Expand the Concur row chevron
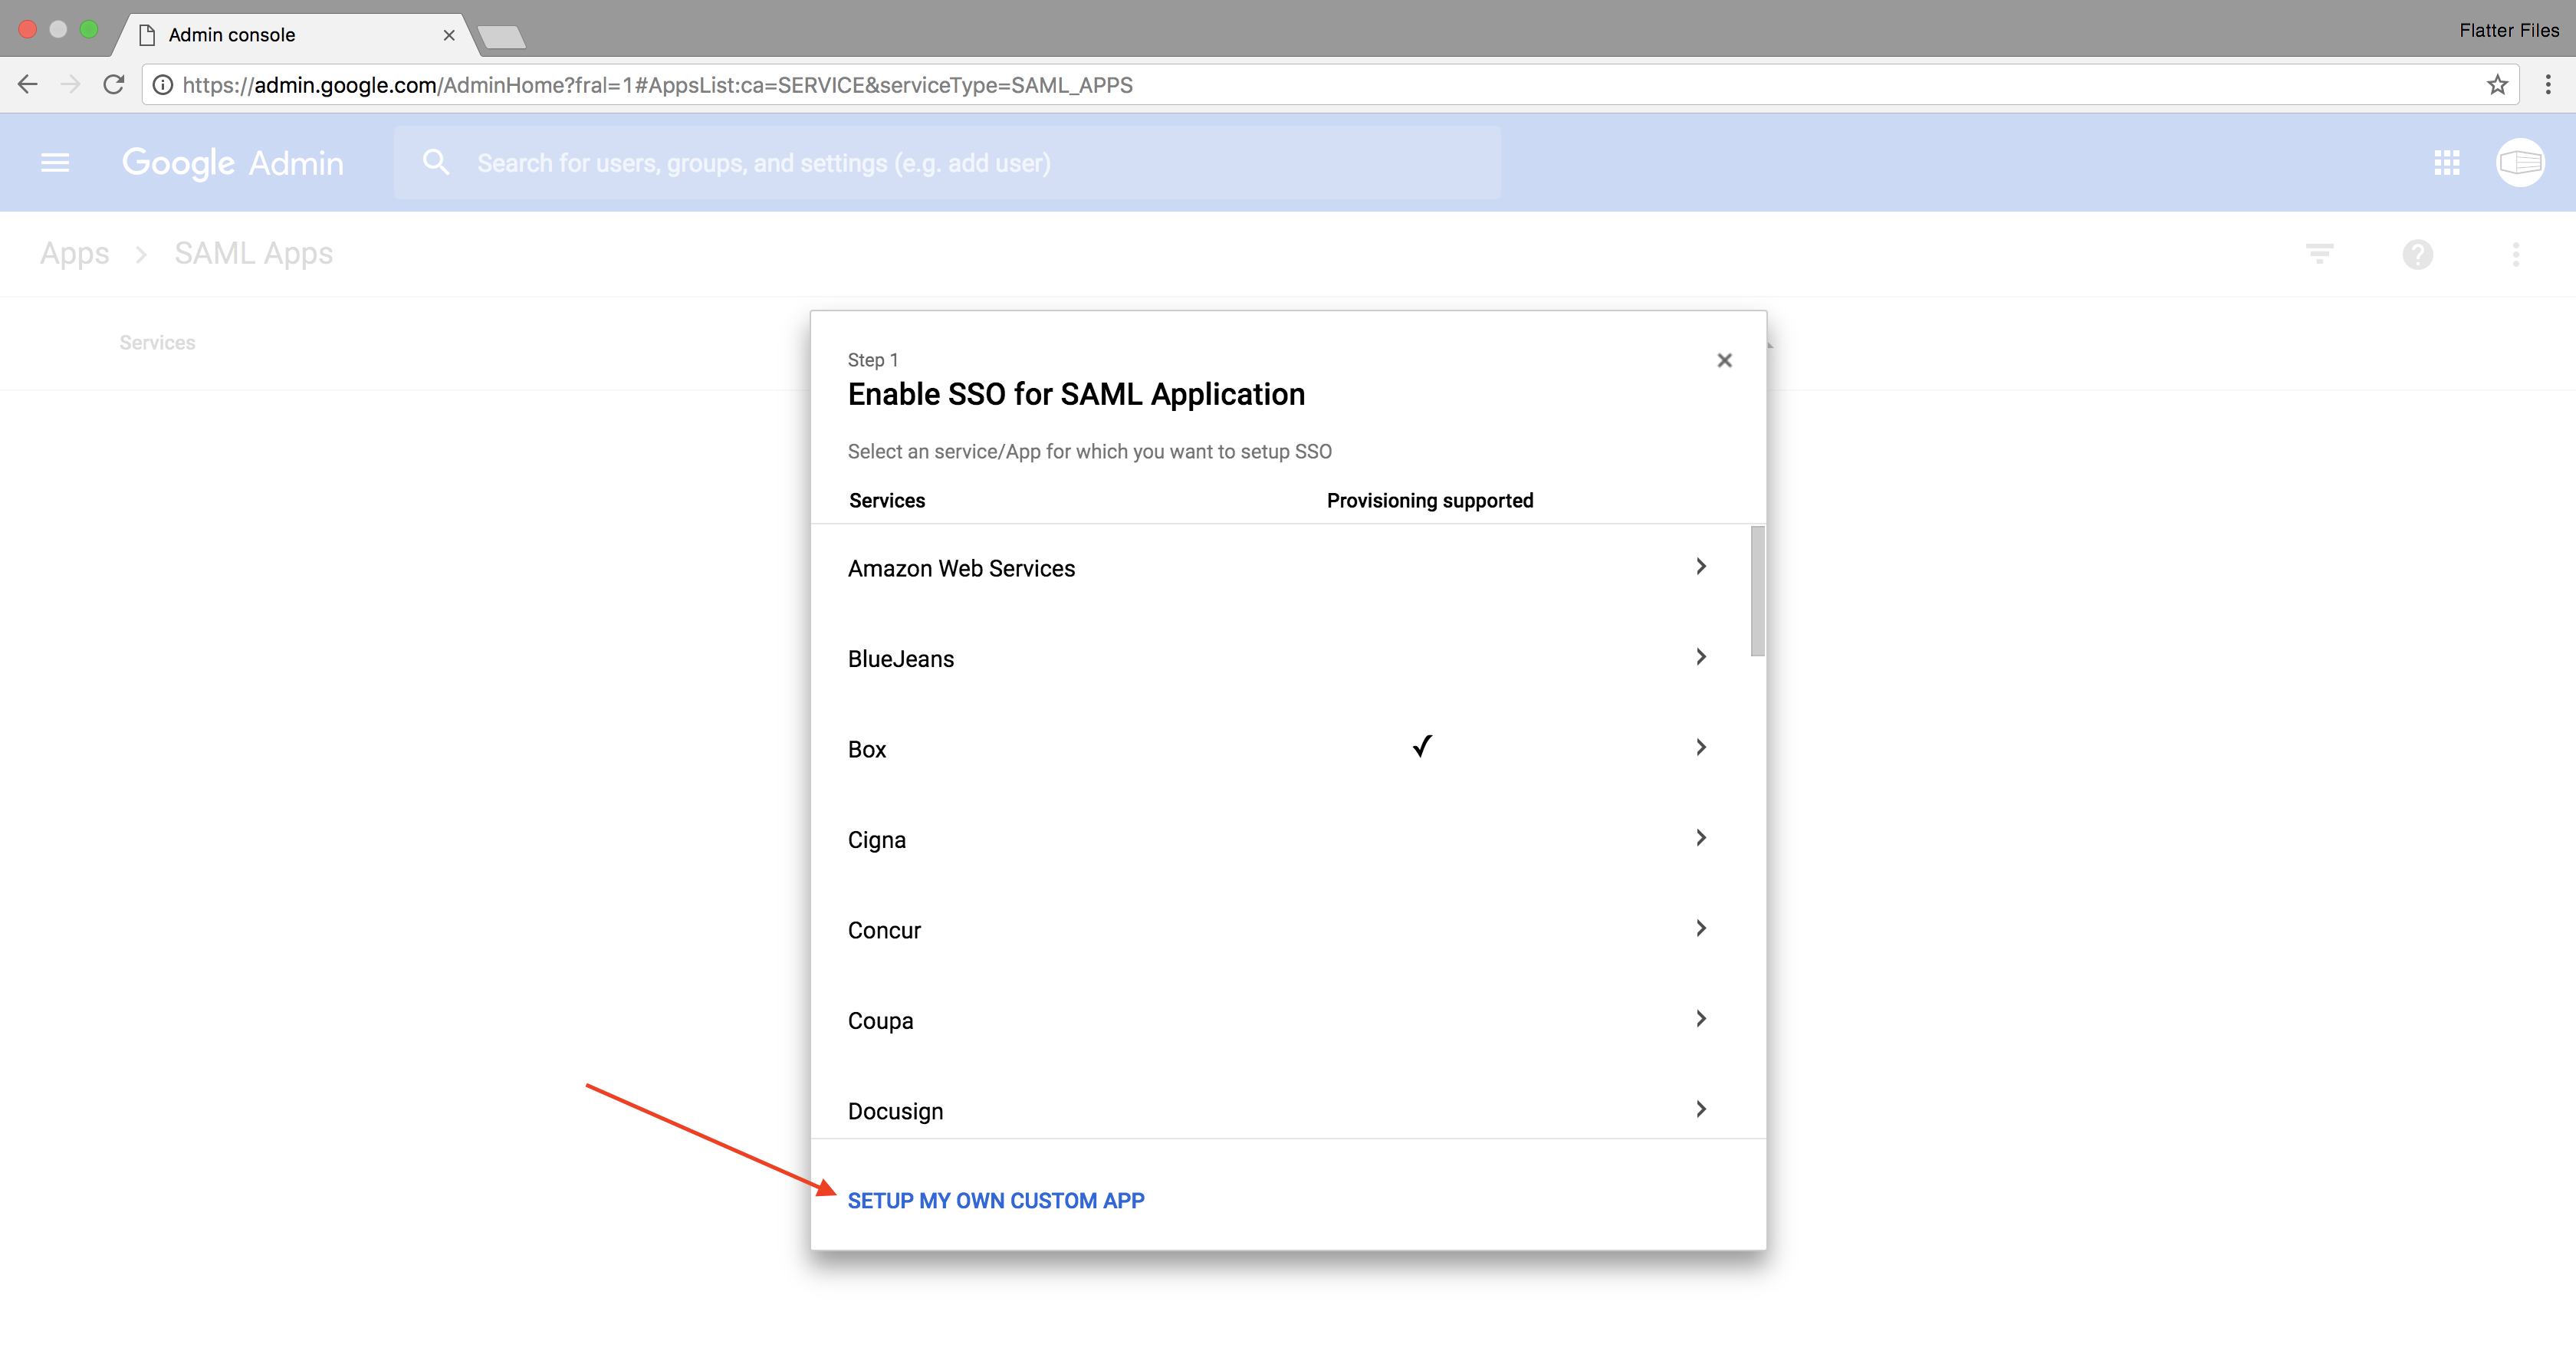 pyautogui.click(x=1700, y=929)
